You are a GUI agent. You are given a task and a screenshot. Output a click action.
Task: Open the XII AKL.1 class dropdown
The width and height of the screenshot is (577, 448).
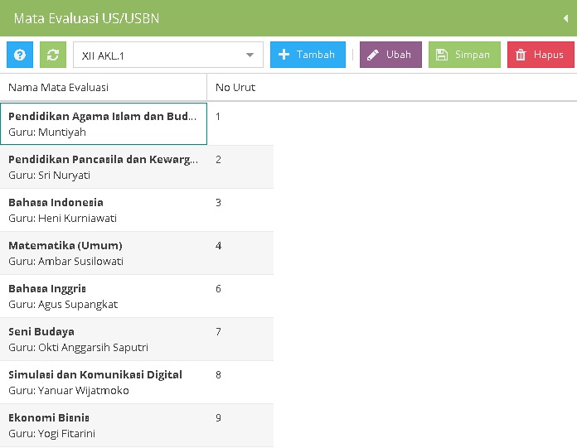(x=168, y=55)
